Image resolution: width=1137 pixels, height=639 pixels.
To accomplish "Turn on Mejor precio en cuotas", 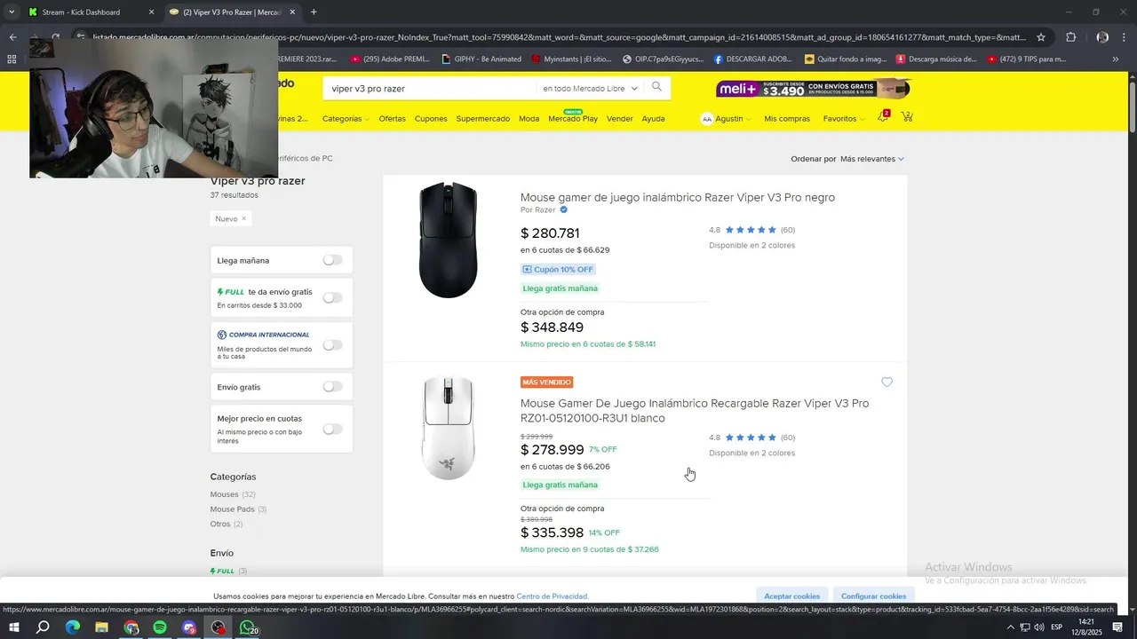I will coord(332,429).
